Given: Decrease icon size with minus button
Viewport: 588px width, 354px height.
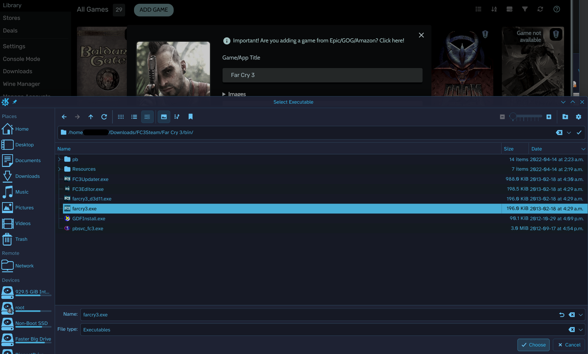Looking at the screenshot, I should click(502, 117).
